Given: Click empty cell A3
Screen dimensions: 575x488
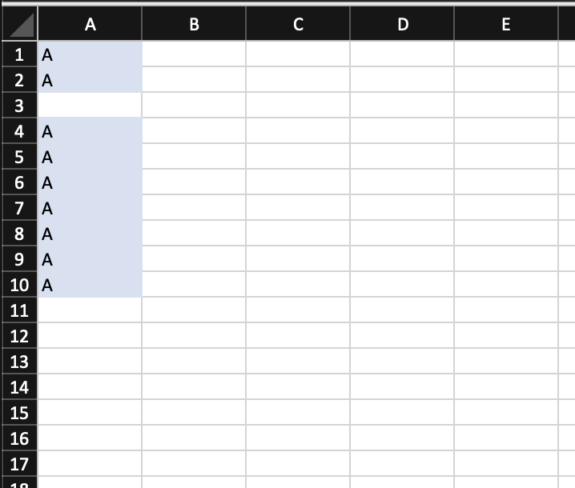Looking at the screenshot, I should (90, 106).
